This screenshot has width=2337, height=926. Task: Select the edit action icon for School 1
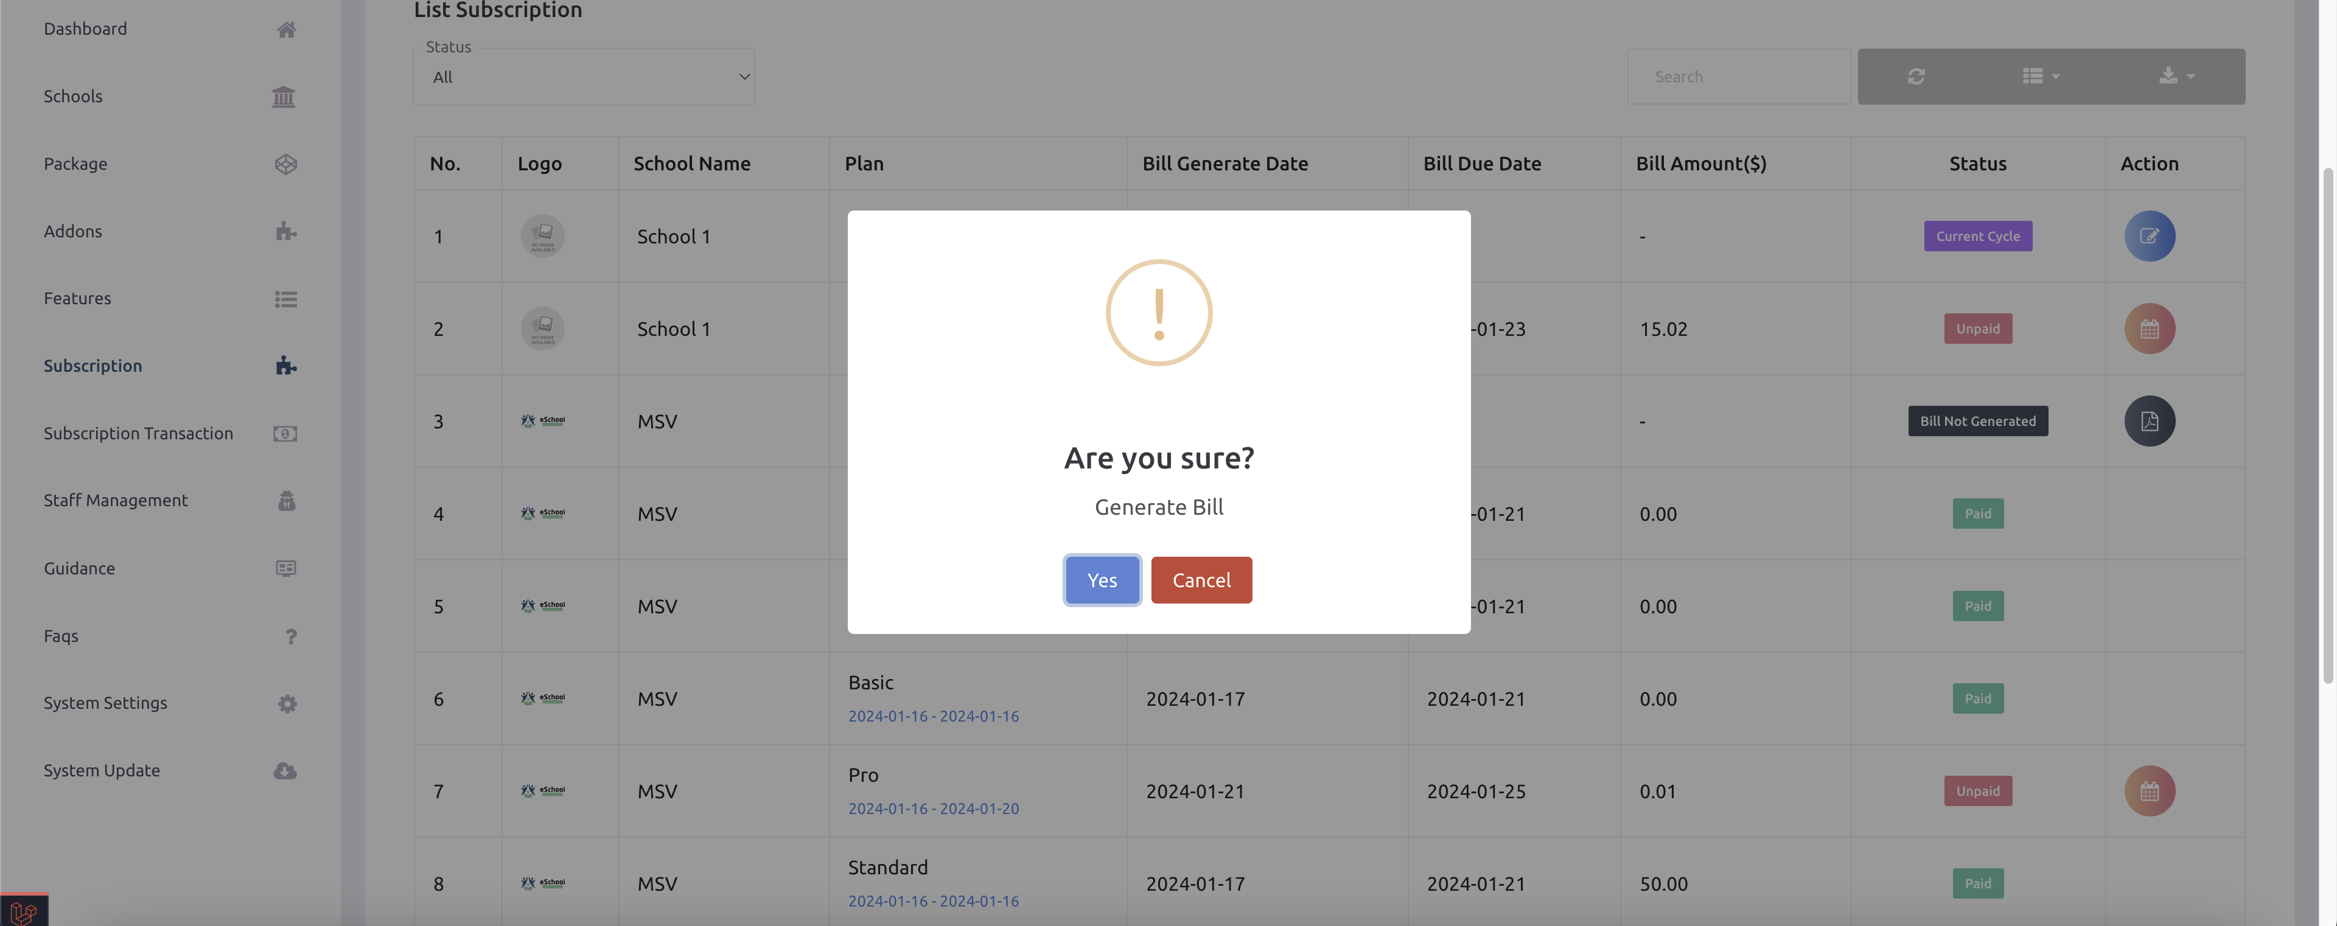click(2148, 236)
